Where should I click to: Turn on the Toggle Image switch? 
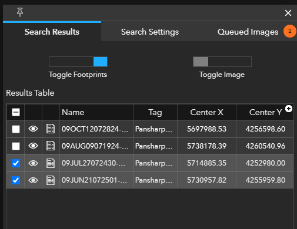tap(222, 62)
